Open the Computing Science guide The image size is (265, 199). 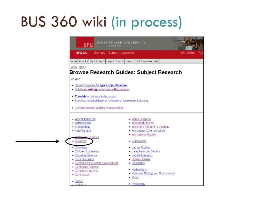(87, 167)
